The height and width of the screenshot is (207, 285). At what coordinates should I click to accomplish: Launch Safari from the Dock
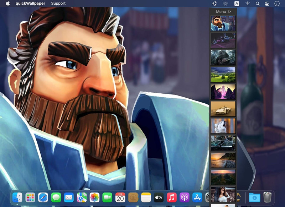(43, 197)
